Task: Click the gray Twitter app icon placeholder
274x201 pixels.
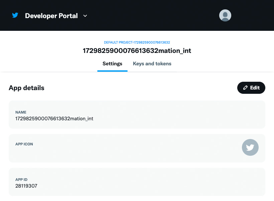Action: click(x=250, y=147)
